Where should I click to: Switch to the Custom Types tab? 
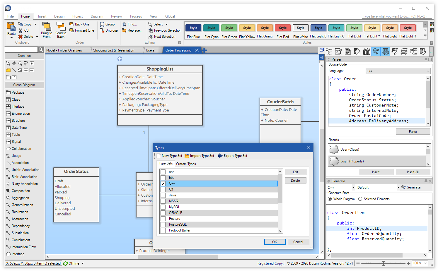tap(186, 164)
